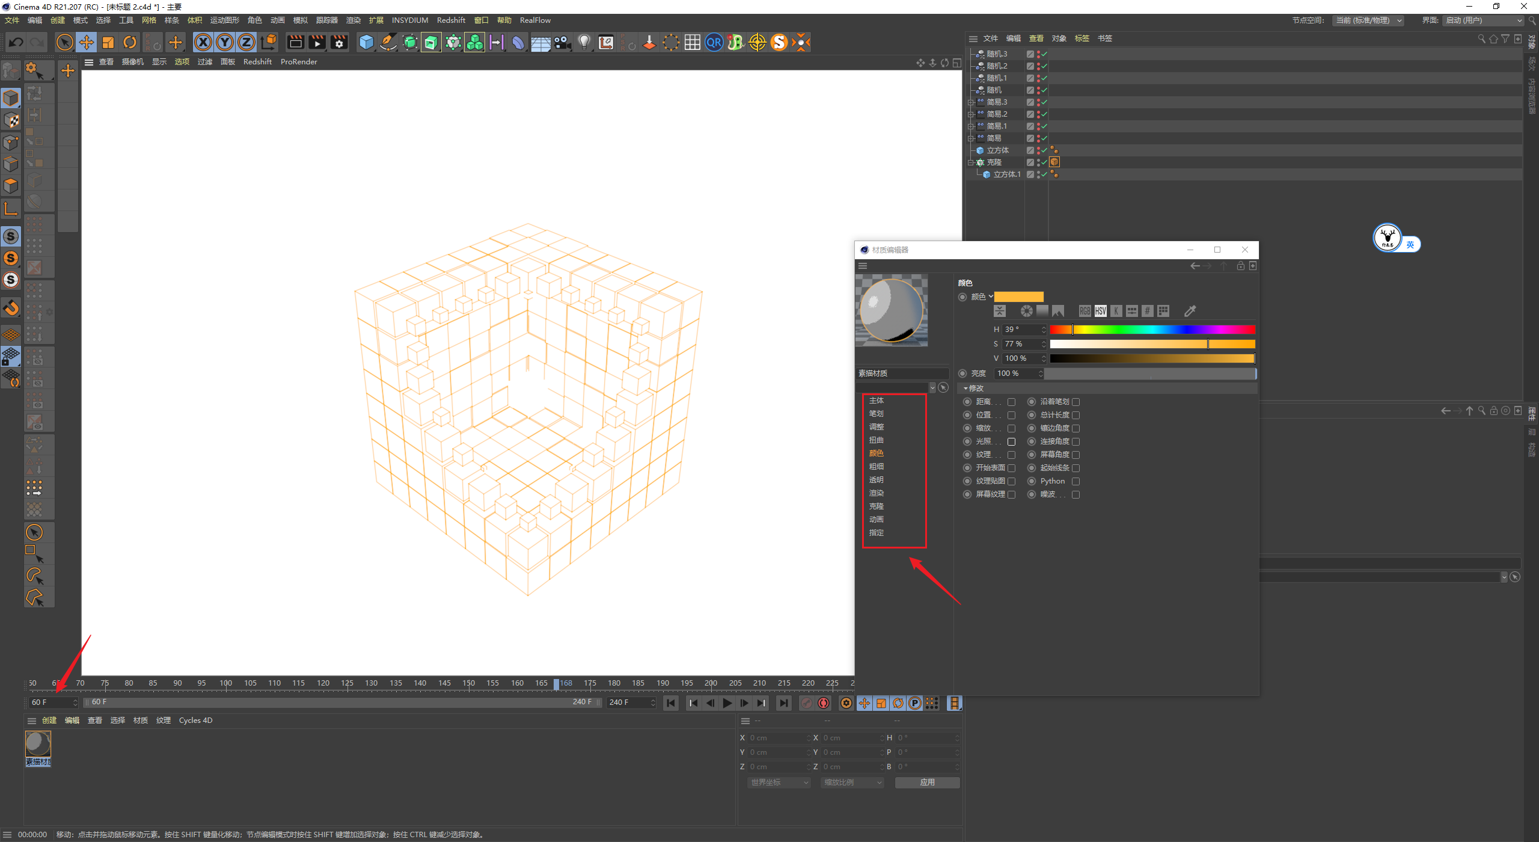
Task: Click the camera object icon
Action: (x=562, y=42)
